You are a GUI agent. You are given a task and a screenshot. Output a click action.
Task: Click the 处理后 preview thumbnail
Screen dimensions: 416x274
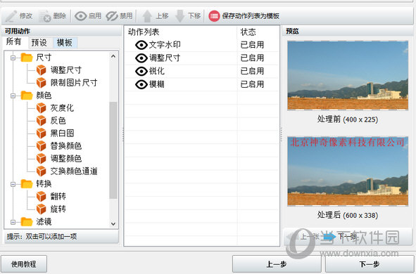click(348, 171)
